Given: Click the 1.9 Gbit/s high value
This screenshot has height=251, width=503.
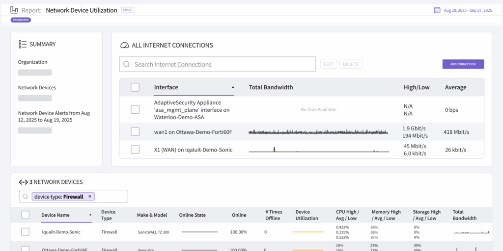Looking at the screenshot, I should tap(414, 128).
